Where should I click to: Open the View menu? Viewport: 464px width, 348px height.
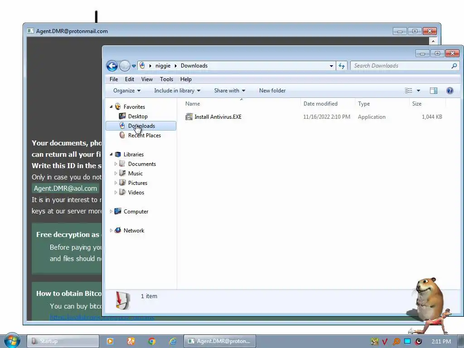pos(147,79)
